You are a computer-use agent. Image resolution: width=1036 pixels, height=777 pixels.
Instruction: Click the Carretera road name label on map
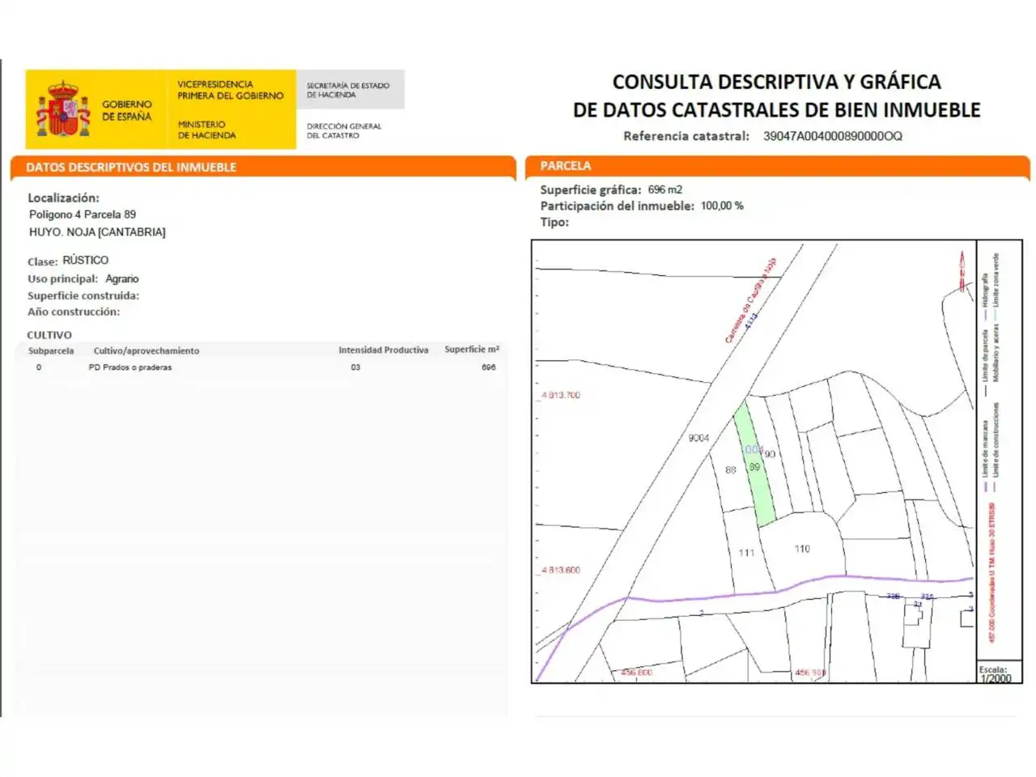click(x=750, y=301)
